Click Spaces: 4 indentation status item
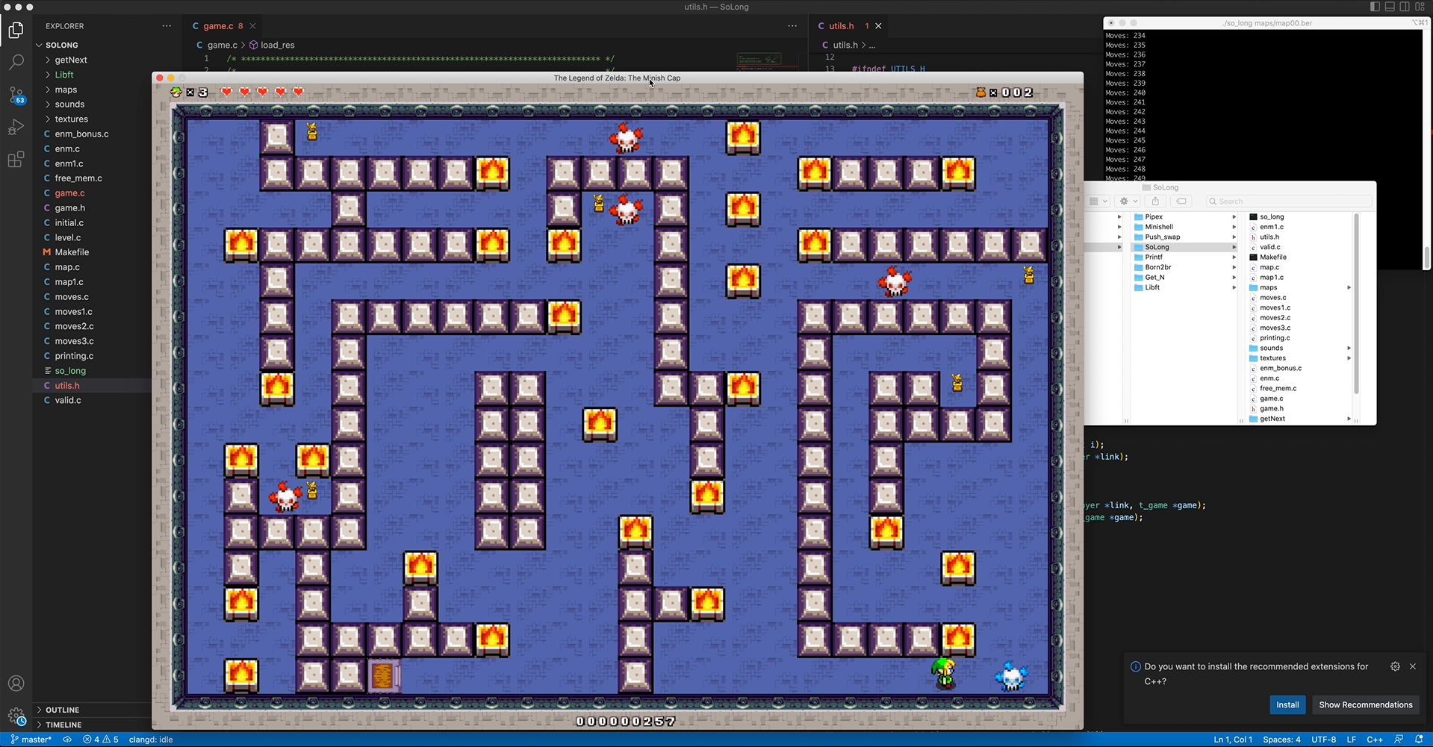Viewport: 1433px width, 747px height. point(1281,740)
